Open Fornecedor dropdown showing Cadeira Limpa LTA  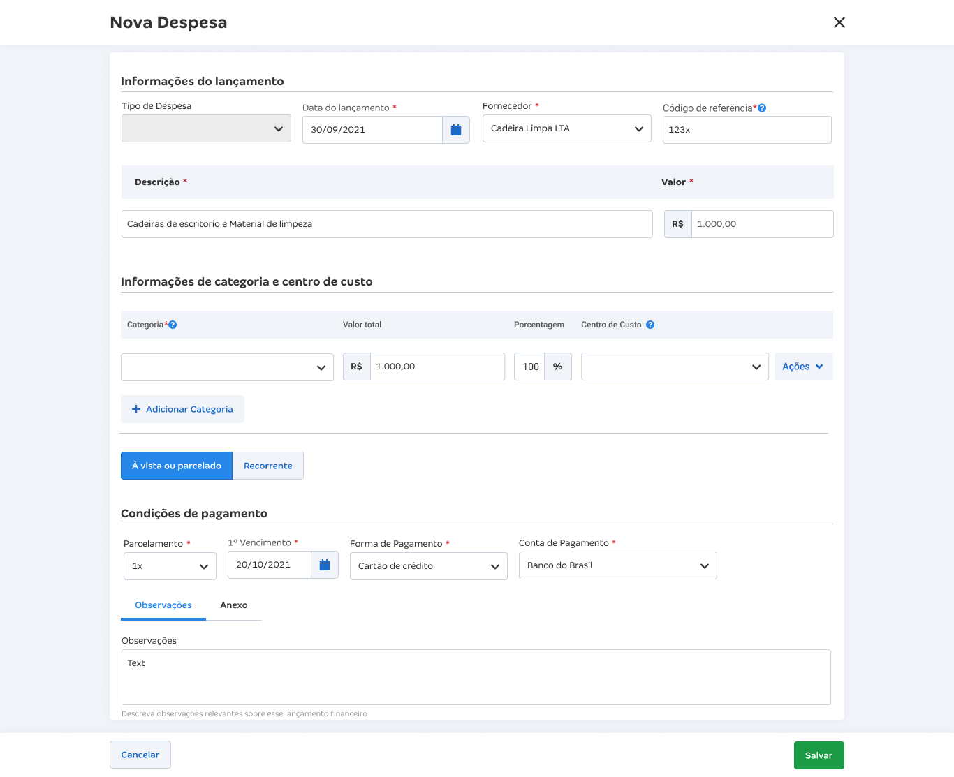tap(566, 128)
